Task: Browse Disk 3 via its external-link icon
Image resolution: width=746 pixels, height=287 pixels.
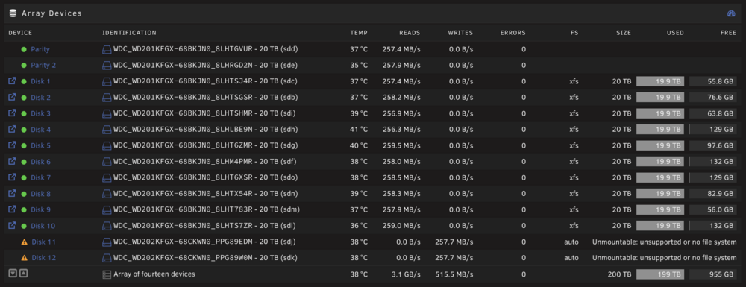Action: [x=13, y=113]
